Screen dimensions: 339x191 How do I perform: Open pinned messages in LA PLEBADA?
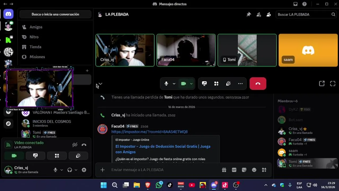[249, 14]
